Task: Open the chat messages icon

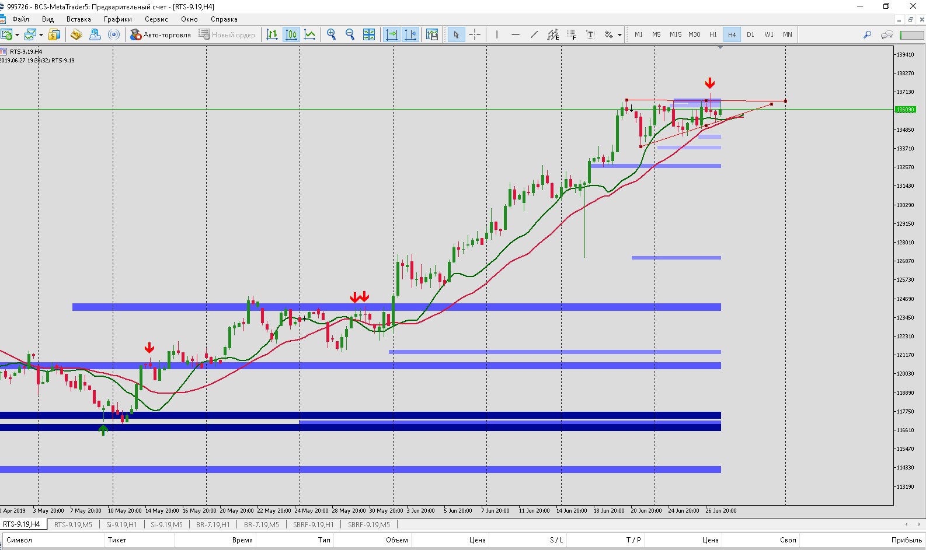Action: coord(887,35)
